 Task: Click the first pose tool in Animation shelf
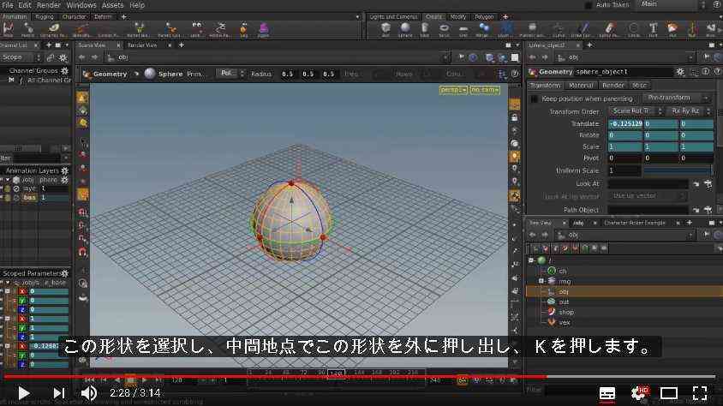tap(8, 28)
